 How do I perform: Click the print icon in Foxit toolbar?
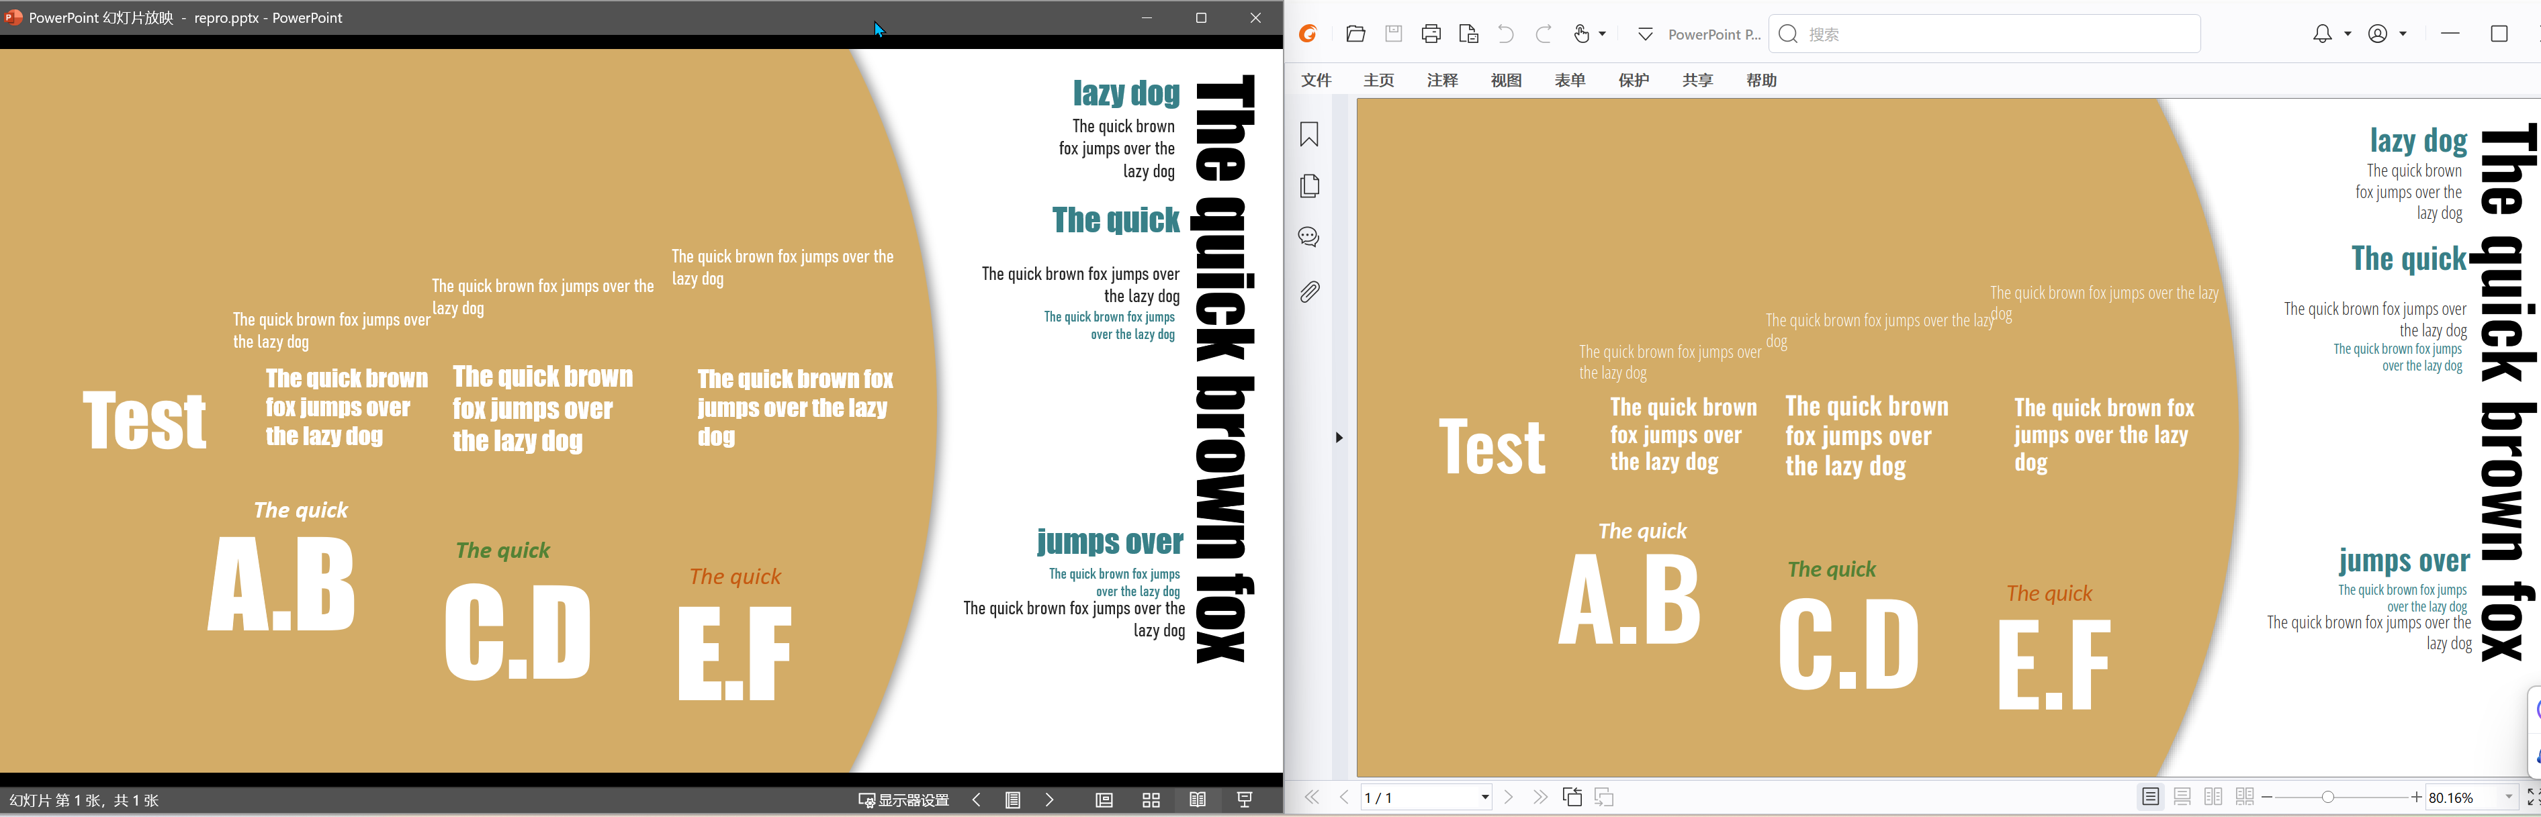click(x=1431, y=32)
